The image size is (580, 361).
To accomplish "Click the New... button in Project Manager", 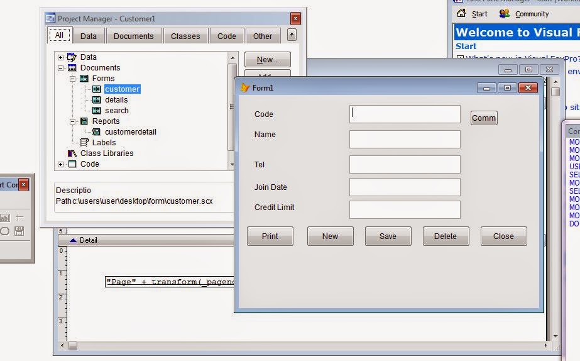I will pos(268,59).
